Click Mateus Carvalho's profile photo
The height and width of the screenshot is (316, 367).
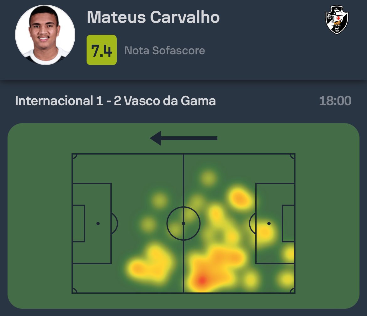pyautogui.click(x=45, y=35)
